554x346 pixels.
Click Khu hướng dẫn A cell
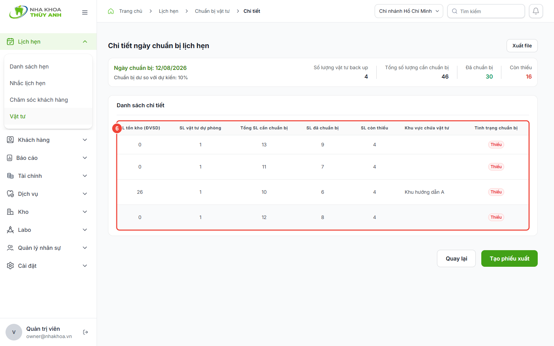(x=425, y=192)
